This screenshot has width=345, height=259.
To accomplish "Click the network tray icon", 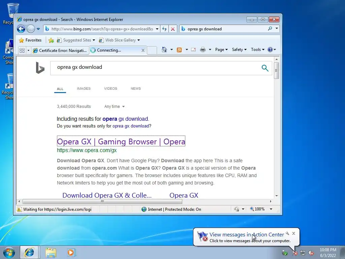I will (x=303, y=253).
